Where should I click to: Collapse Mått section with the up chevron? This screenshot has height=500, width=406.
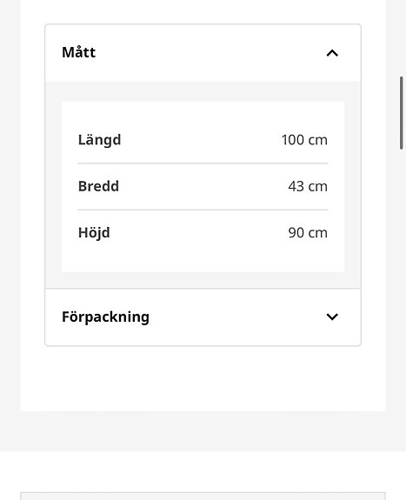(332, 53)
